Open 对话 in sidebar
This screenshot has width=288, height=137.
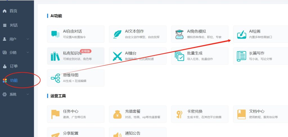(x=14, y=25)
